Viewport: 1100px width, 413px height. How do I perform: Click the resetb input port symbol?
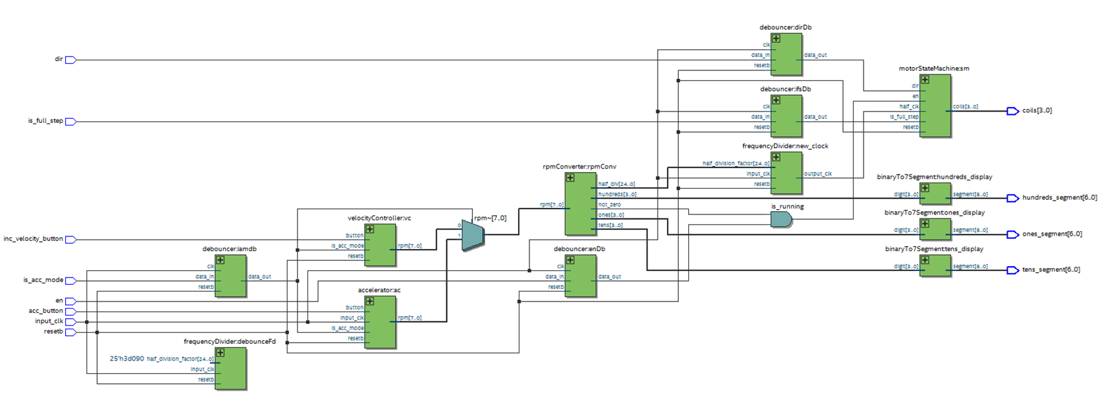tap(70, 332)
